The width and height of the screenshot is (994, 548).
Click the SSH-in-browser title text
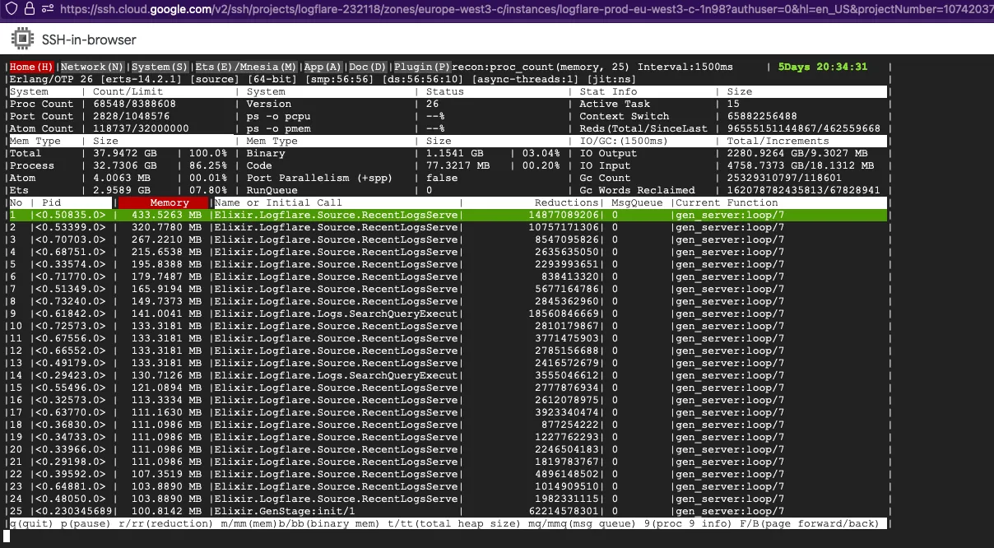[x=89, y=39]
